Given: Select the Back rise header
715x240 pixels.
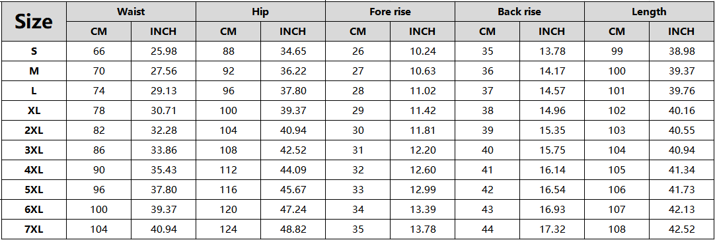Looking at the screenshot, I should click(519, 11).
